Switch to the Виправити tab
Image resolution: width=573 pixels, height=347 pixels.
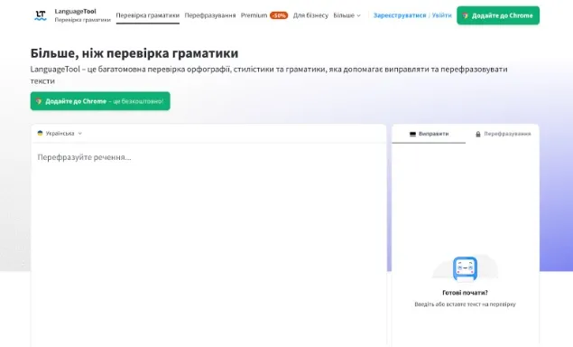click(x=429, y=134)
